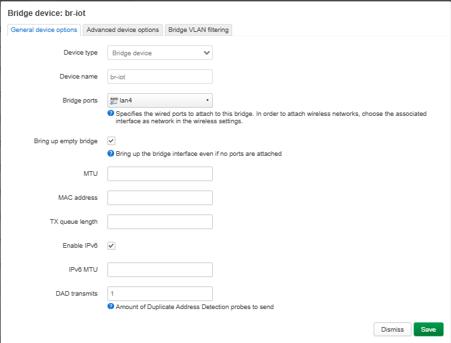Click the MAC address label
Viewport: 451px width, 343px height.
point(78,198)
